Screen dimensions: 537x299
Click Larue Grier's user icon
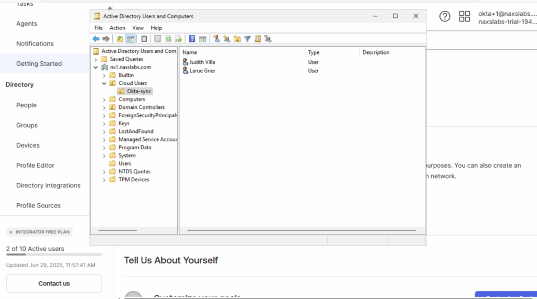click(x=185, y=71)
